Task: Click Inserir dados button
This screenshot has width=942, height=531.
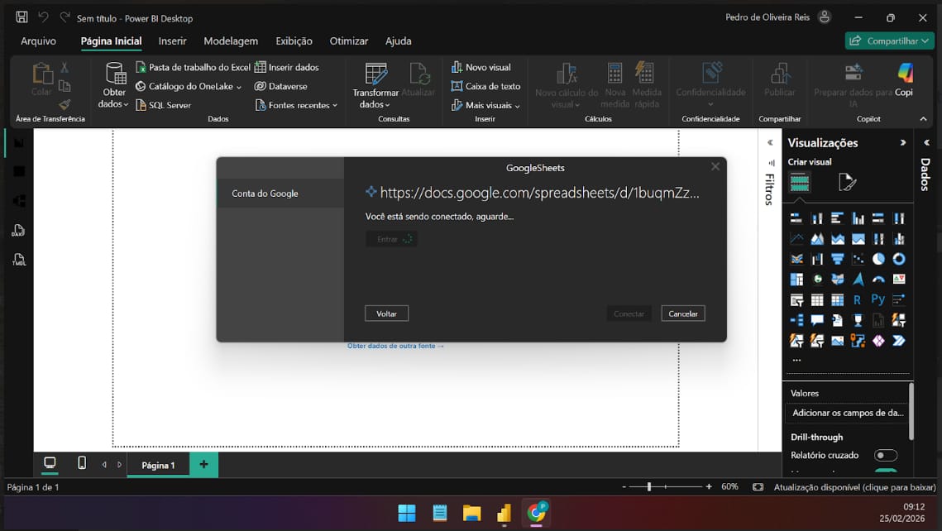Action: click(286, 67)
